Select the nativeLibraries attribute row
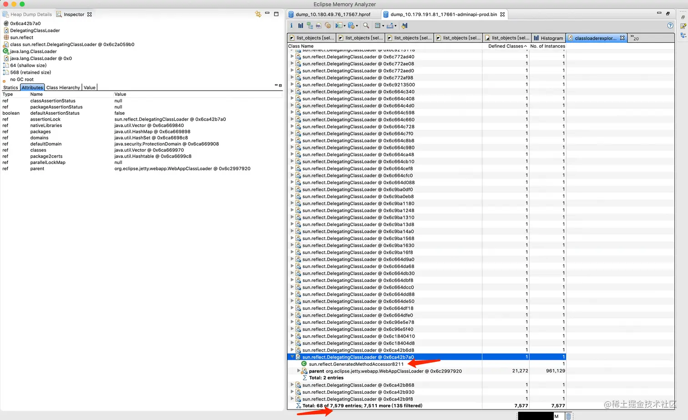688x420 pixels. click(x=141, y=125)
